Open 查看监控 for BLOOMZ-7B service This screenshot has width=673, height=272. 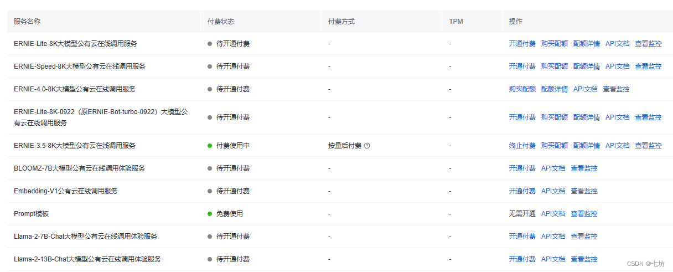[584, 168]
